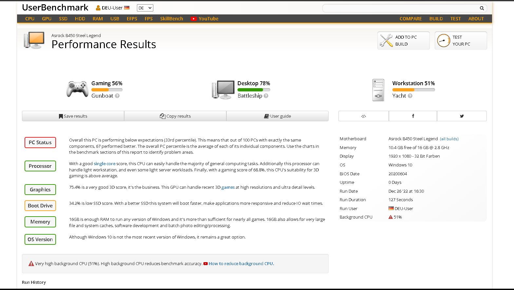Screen dimensions: 514x290
Task: Click the Test Your PC button
Action: (x=461, y=41)
